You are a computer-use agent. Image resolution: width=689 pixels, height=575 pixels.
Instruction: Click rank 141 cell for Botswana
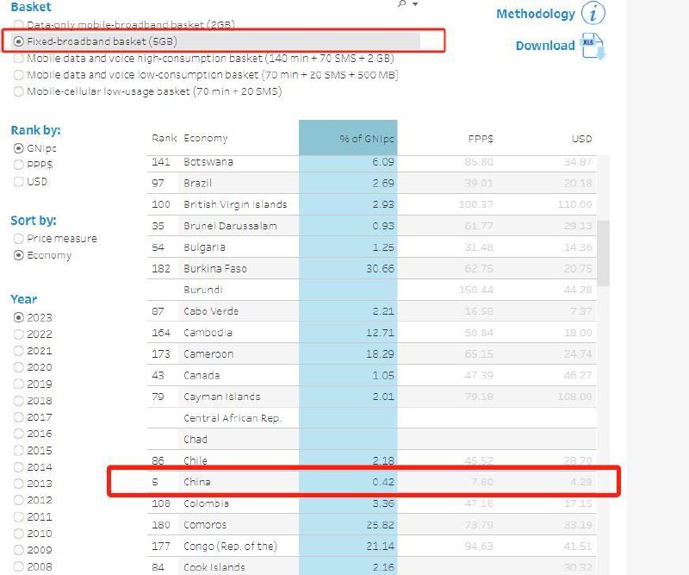(161, 161)
